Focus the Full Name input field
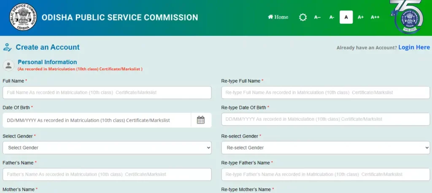This screenshot has width=432, height=193. point(107,92)
